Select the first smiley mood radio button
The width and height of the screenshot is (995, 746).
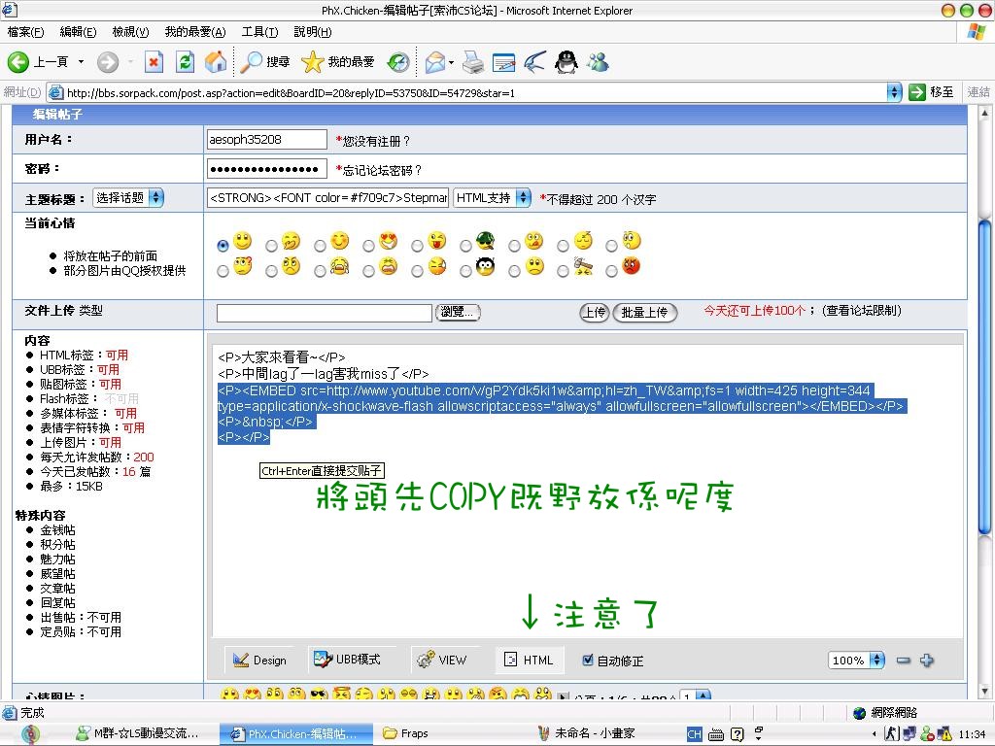[223, 245]
